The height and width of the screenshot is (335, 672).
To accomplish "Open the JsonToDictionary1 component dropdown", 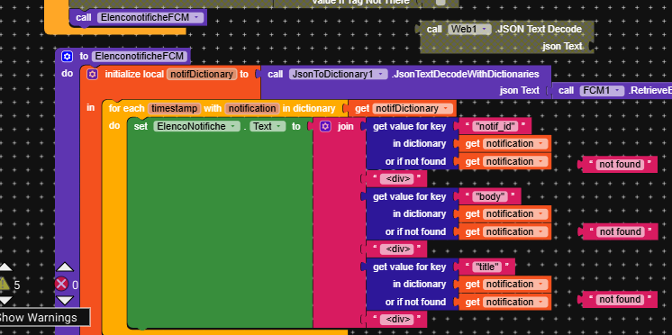I will click(x=338, y=74).
